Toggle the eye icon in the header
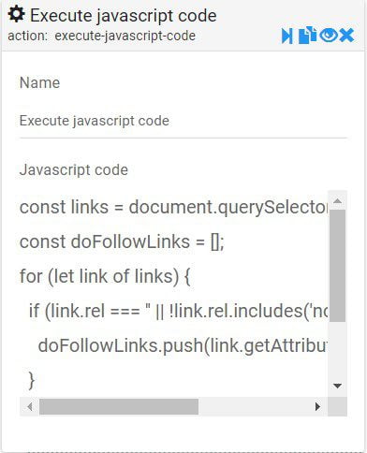Viewport: 367px width, 453px height. 329,35
